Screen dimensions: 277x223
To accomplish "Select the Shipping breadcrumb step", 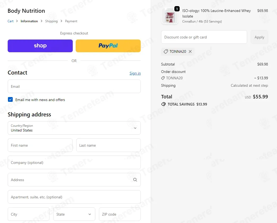I will [x=51, y=21].
